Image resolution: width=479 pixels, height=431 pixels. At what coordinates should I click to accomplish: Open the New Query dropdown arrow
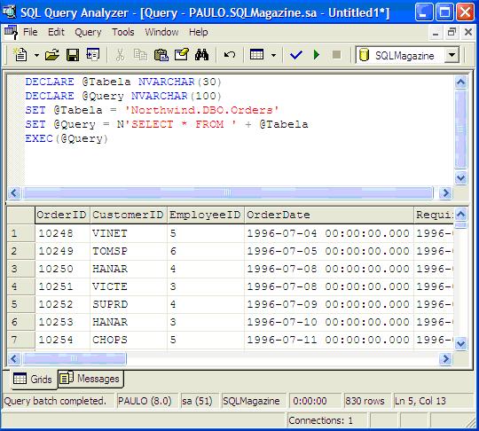point(36,55)
